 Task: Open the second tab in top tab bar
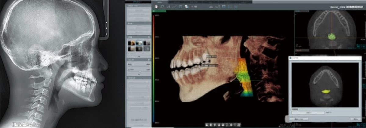click(176, 2)
